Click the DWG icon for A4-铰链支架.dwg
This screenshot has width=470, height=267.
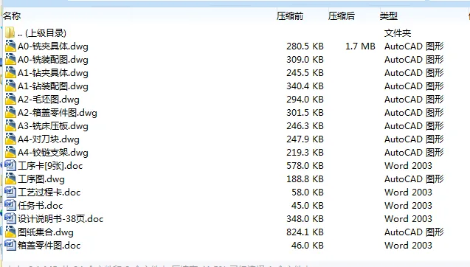click(x=10, y=152)
